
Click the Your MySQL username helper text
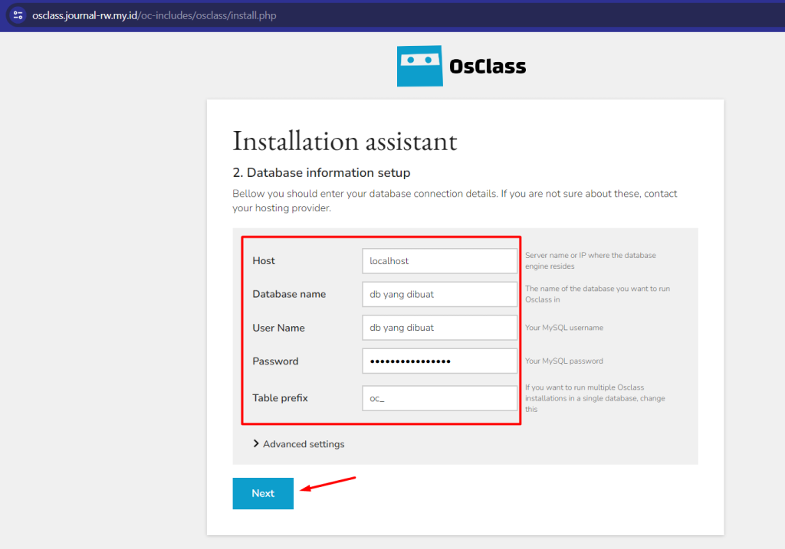click(x=566, y=327)
